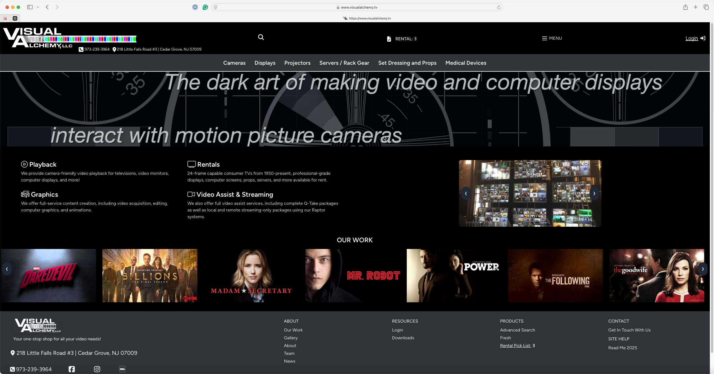Image resolution: width=714 pixels, height=374 pixels.
Task: Expand the sidebar dropdown chevron
Action: click(x=38, y=7)
